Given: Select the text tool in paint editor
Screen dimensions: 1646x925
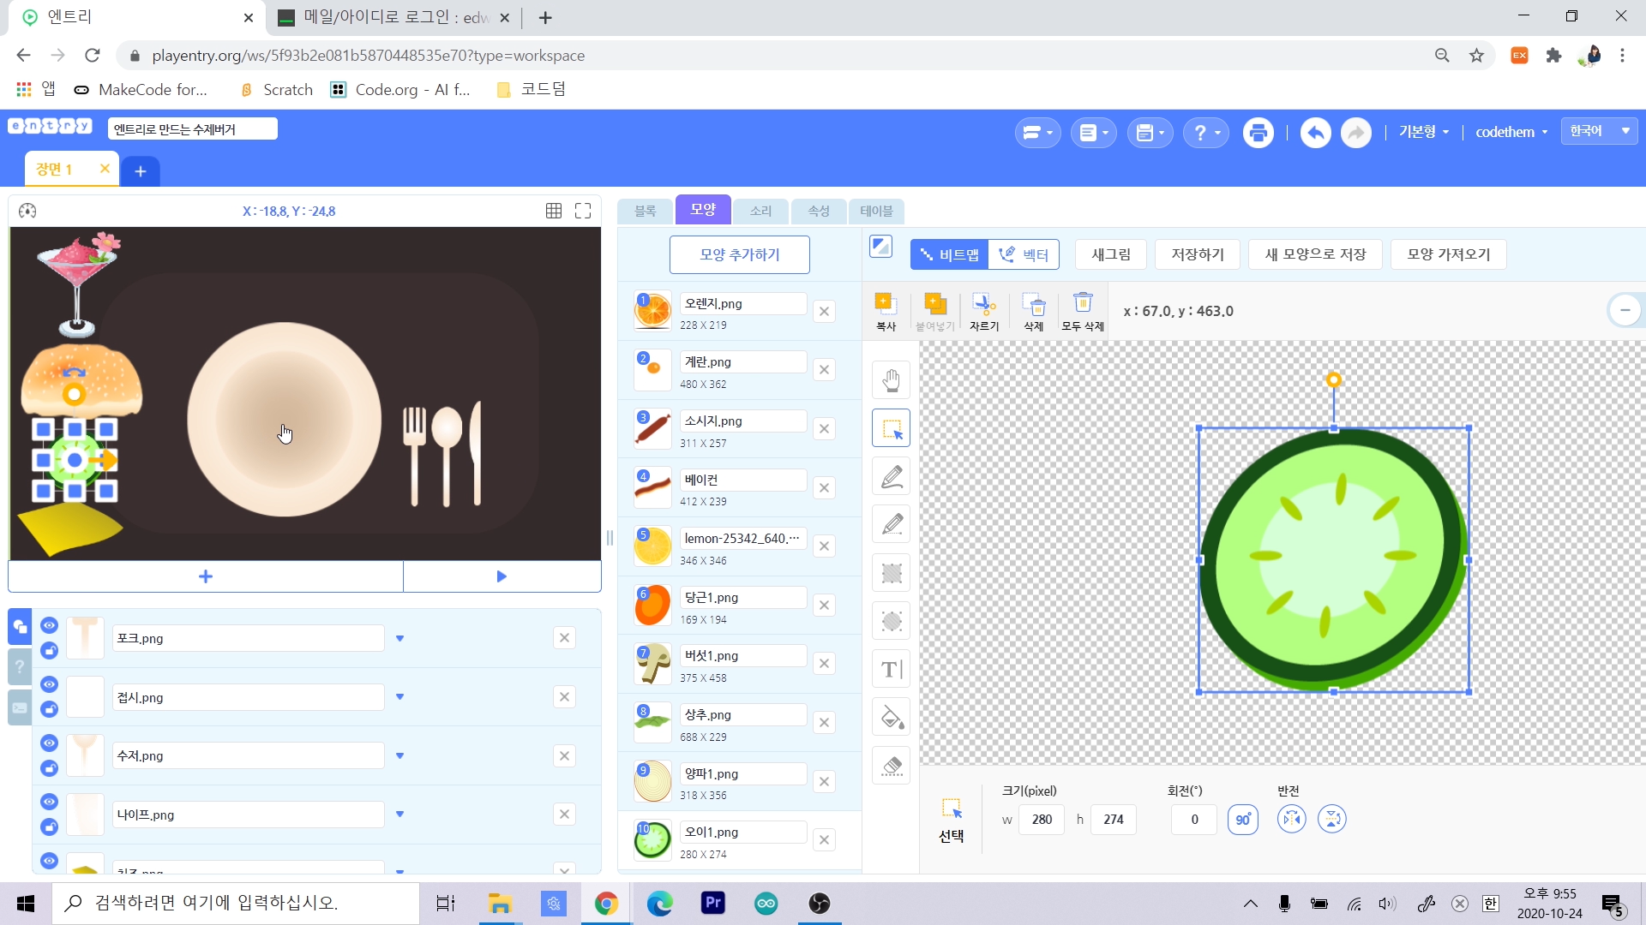Looking at the screenshot, I should pos(892,669).
